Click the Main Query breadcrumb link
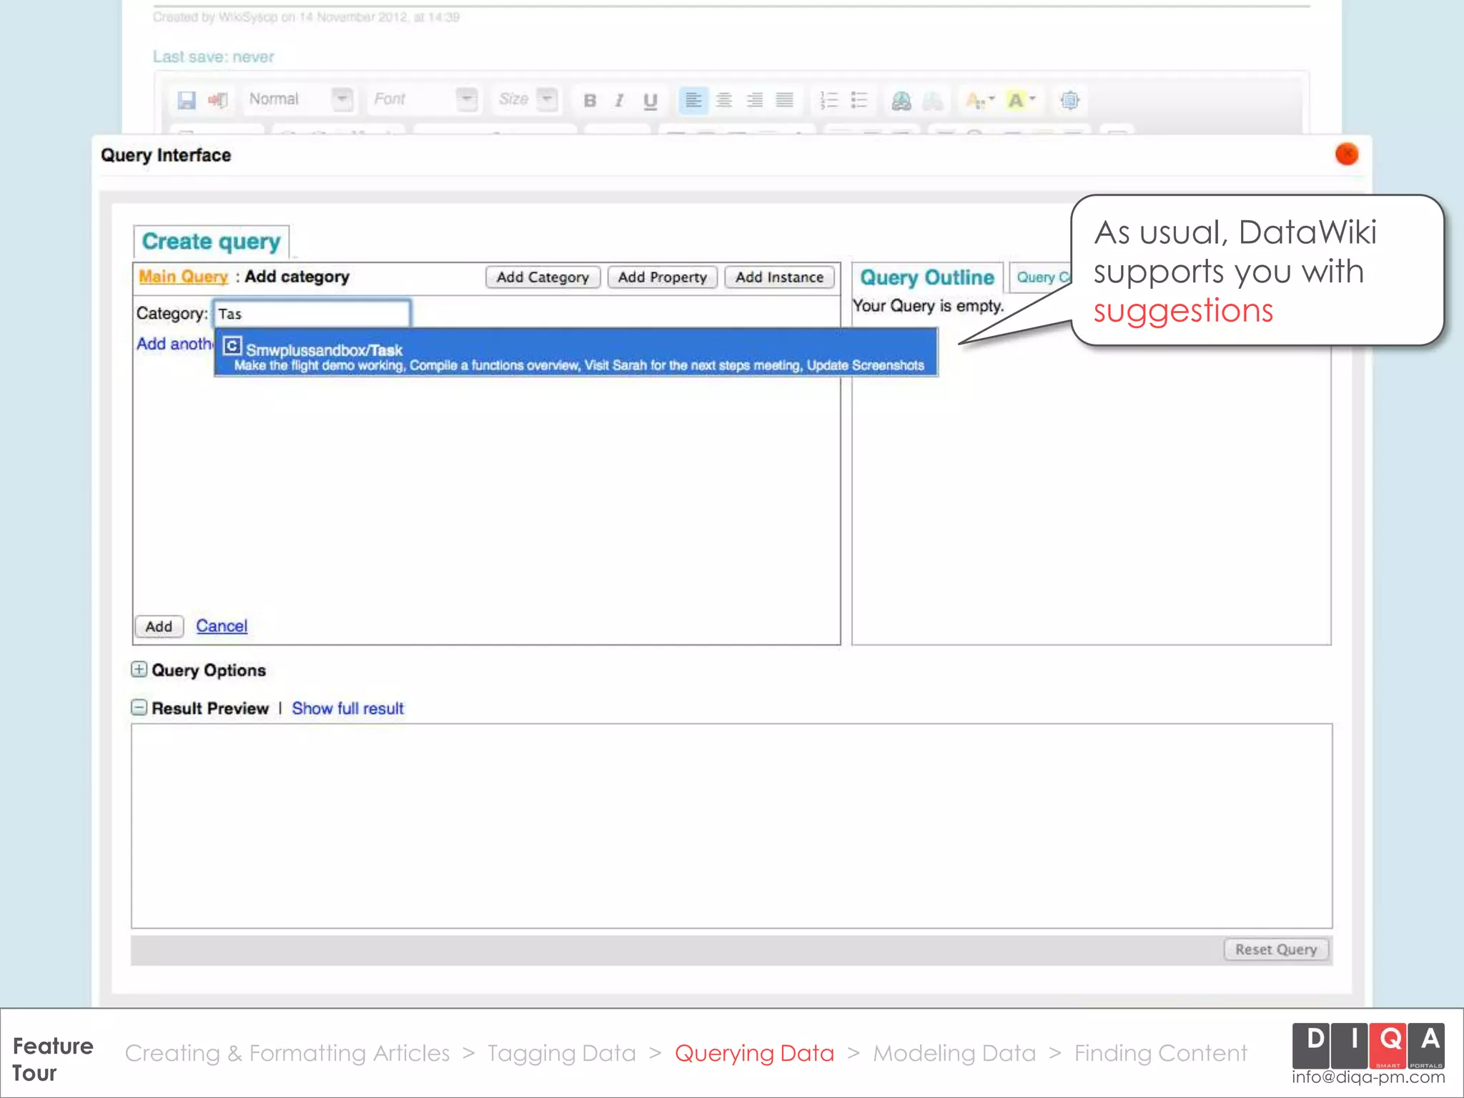Screen dimensions: 1464x1098 point(183,277)
